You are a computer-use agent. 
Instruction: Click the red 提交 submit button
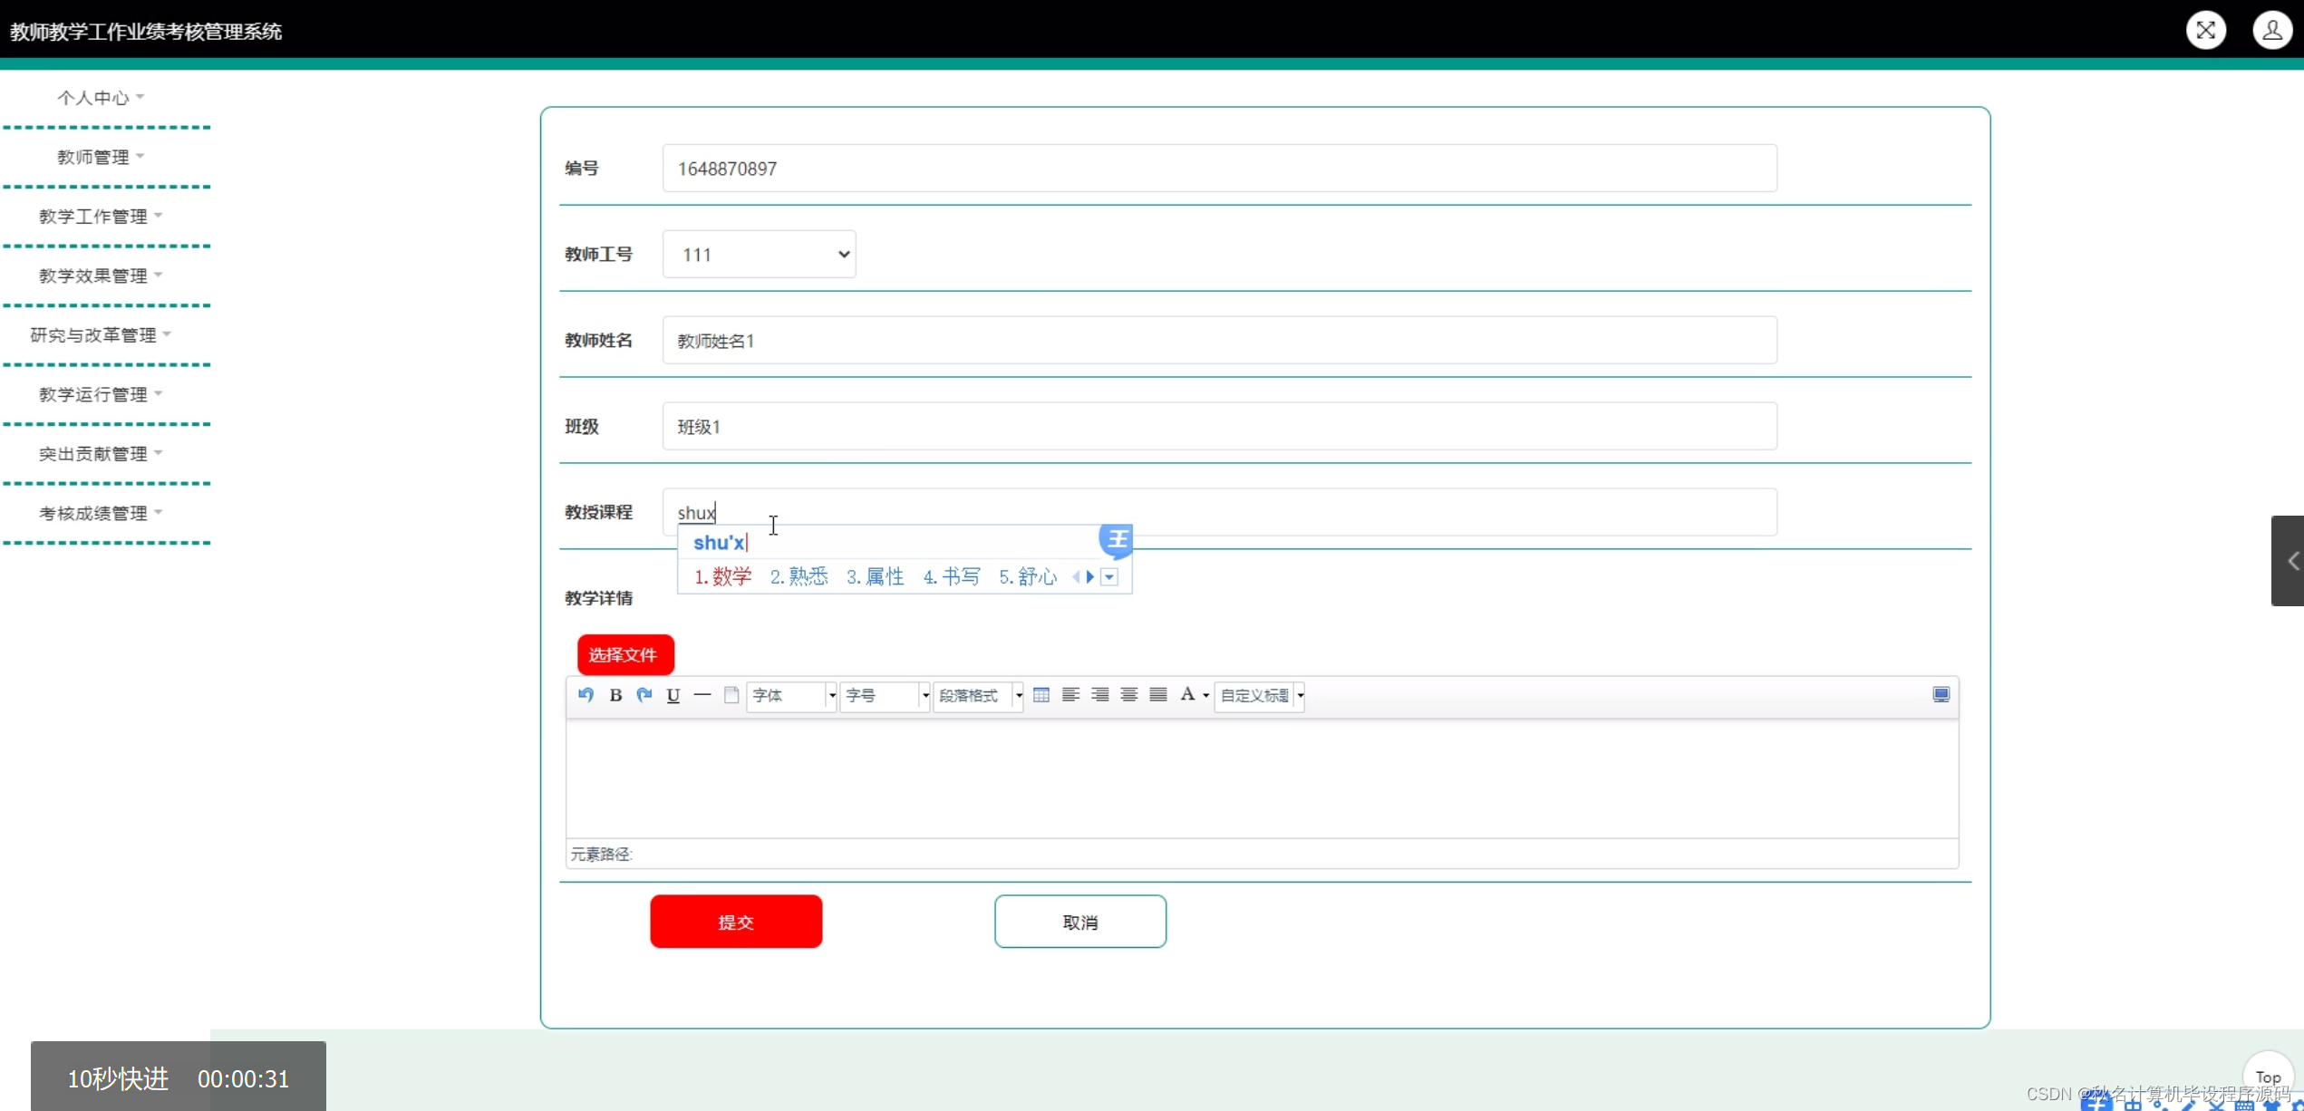point(736,922)
